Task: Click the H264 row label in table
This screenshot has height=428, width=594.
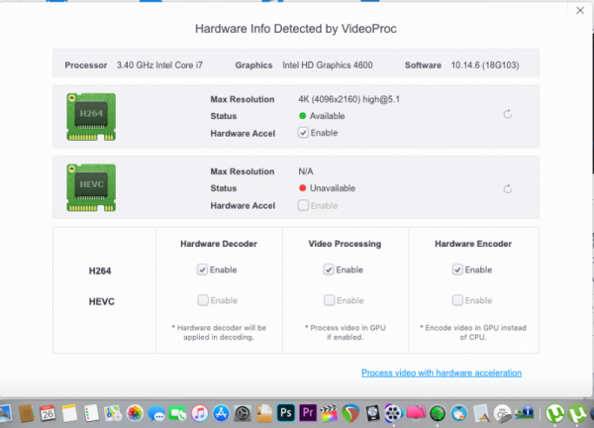Action: click(100, 271)
